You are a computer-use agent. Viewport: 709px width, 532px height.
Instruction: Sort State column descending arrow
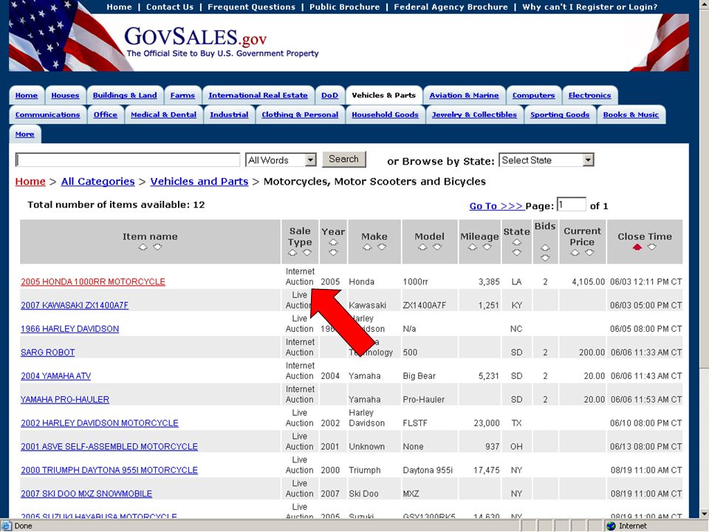tap(516, 253)
